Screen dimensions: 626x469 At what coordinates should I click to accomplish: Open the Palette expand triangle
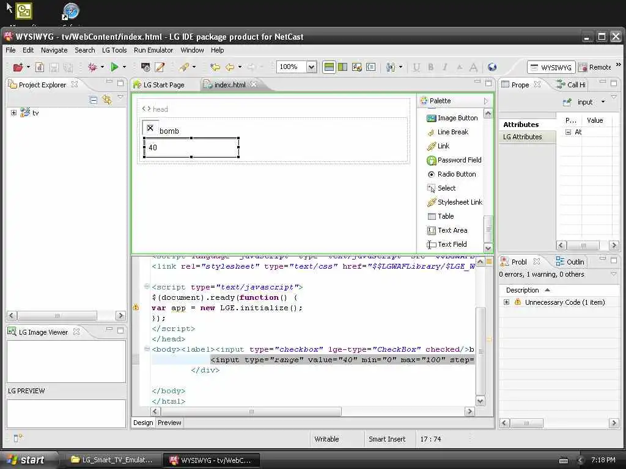coord(486,101)
